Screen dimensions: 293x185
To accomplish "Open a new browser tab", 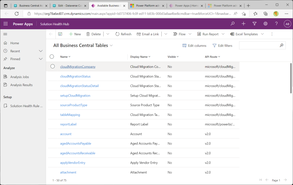I will click(x=248, y=6).
